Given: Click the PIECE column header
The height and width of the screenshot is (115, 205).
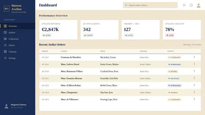Looking at the screenshot, I should [x=103, y=51].
